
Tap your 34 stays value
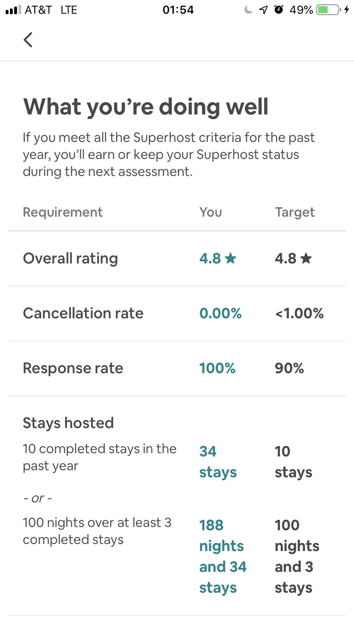coord(218,462)
